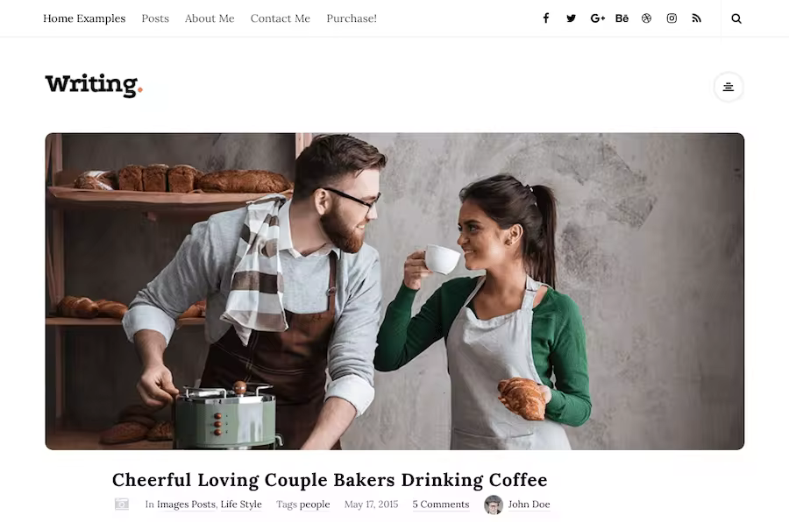Open the Home Examples menu
The width and height of the screenshot is (789, 522).
84,18
